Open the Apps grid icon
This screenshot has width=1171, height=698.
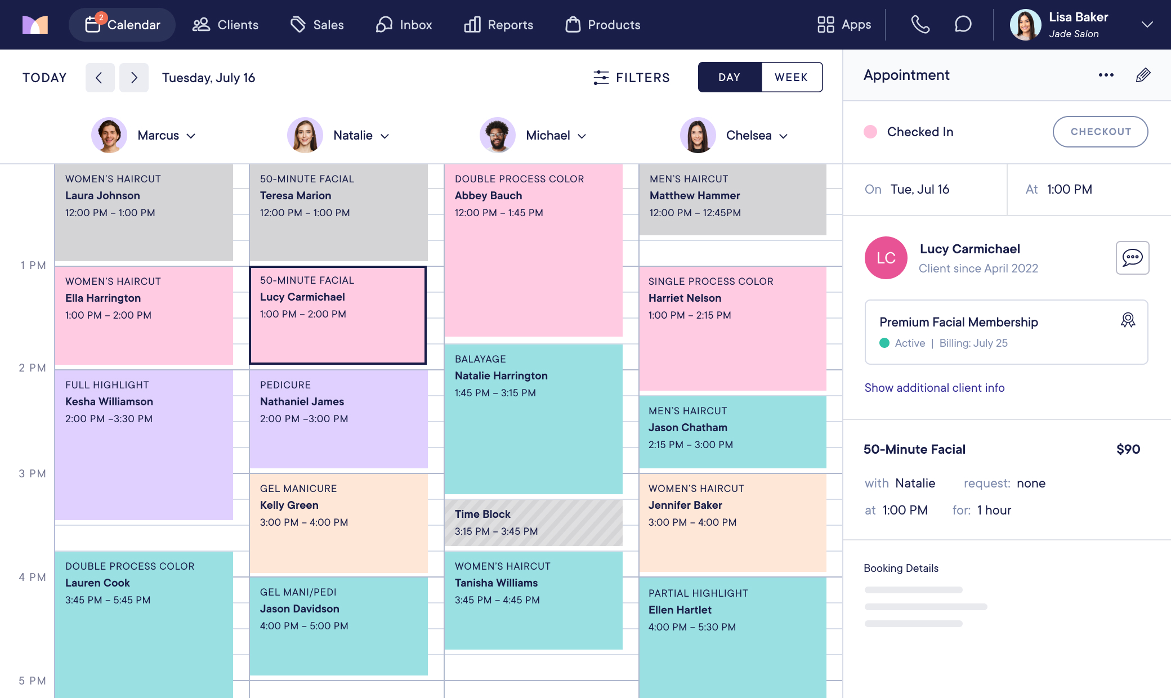tap(825, 25)
